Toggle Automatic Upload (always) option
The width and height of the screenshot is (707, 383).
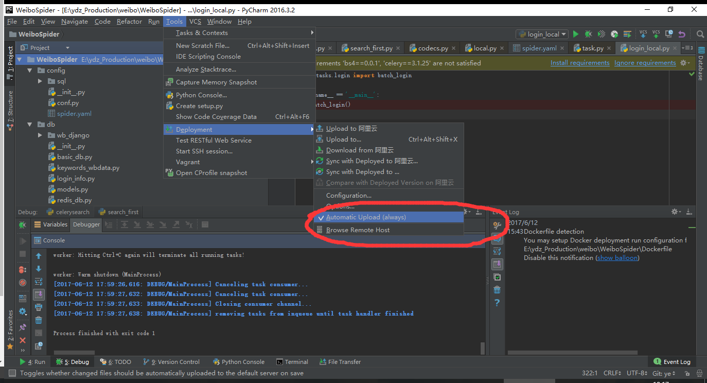point(390,217)
